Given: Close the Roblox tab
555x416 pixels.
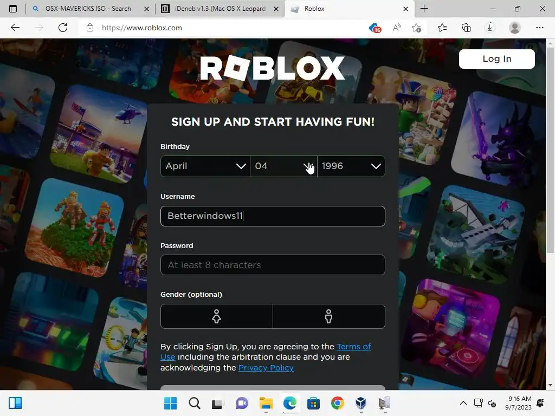Looking at the screenshot, I should point(405,9).
